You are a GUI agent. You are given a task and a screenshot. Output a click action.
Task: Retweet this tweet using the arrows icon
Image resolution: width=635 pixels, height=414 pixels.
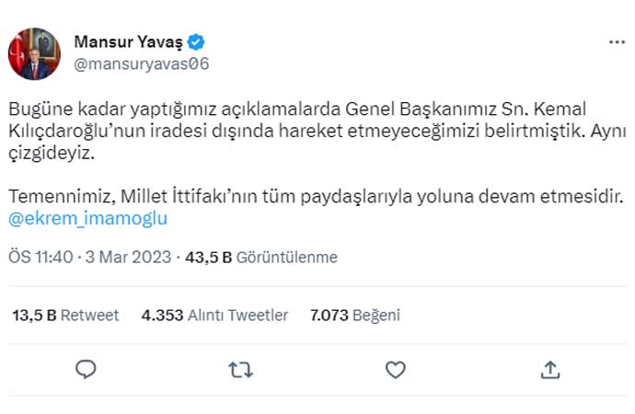tap(240, 369)
